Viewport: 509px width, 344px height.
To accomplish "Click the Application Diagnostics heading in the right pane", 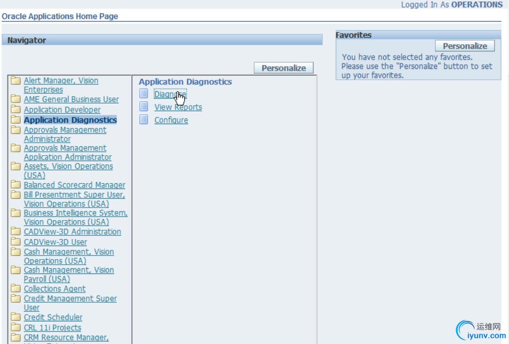I will (185, 82).
